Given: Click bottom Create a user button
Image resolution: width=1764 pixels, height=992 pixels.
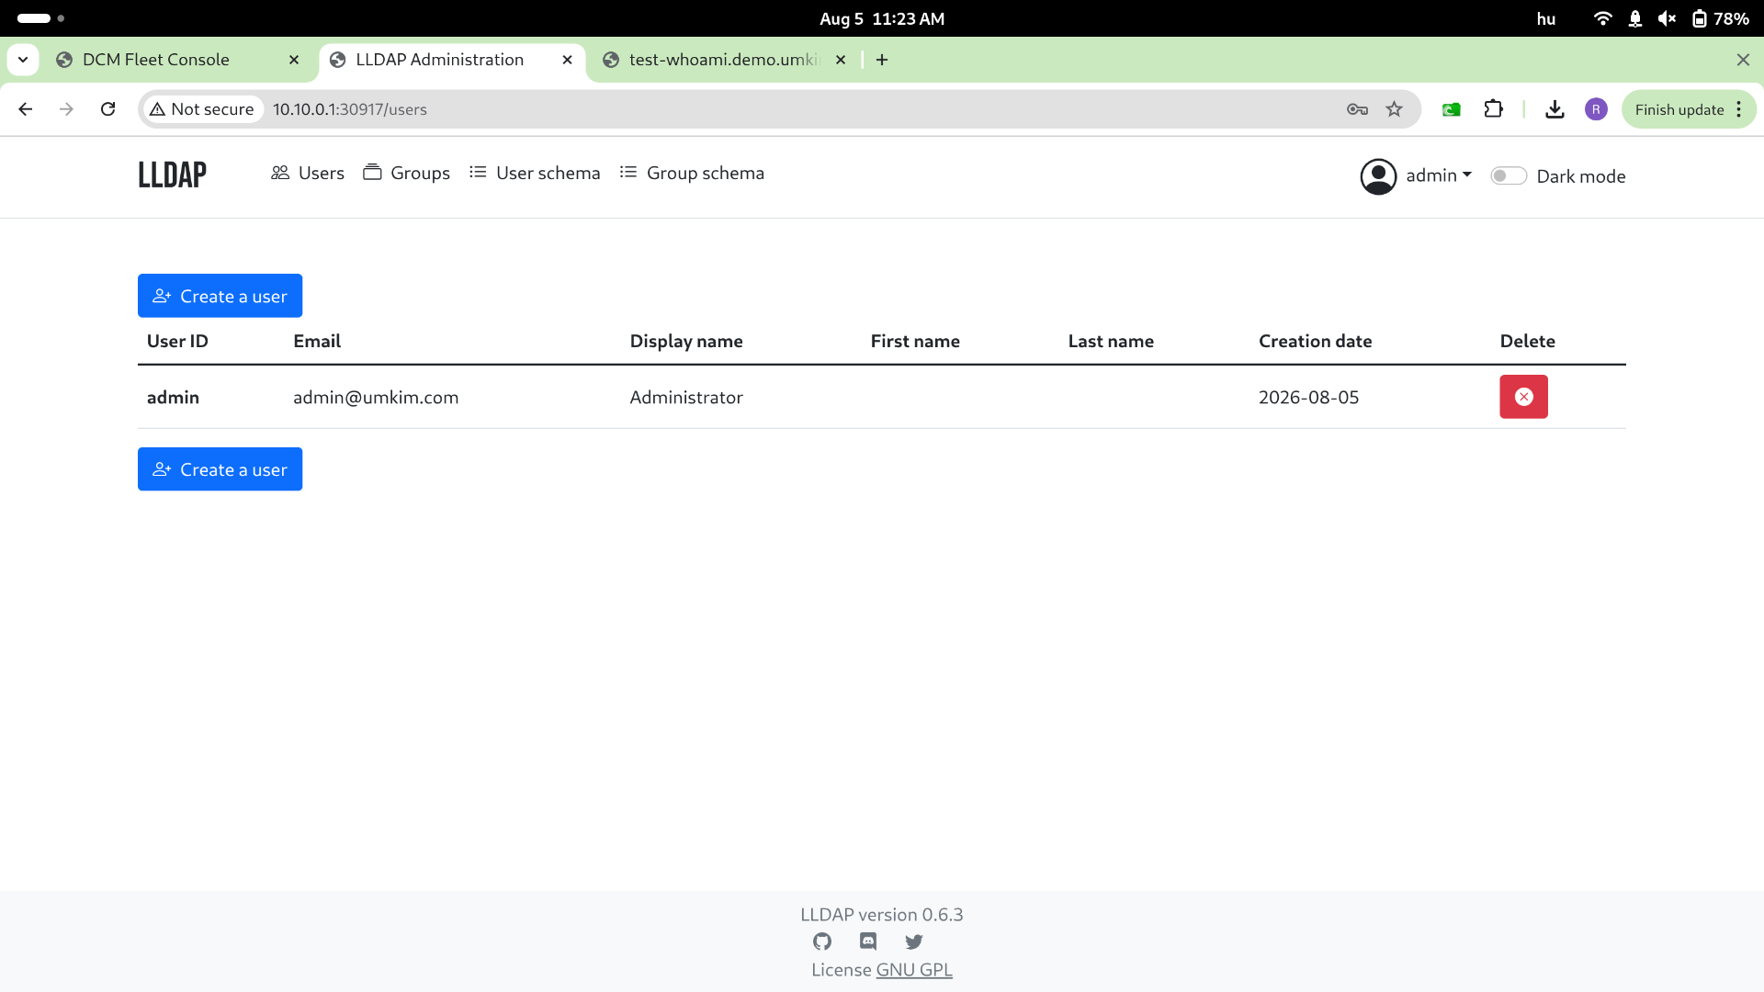Looking at the screenshot, I should pyautogui.click(x=220, y=469).
